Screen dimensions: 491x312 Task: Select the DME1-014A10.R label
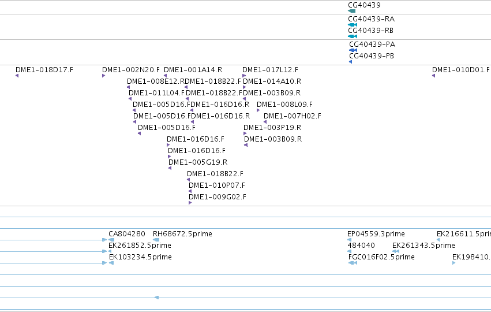(x=272, y=81)
